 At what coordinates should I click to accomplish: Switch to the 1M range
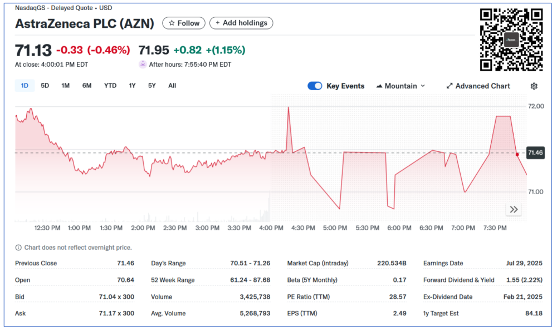click(x=65, y=86)
